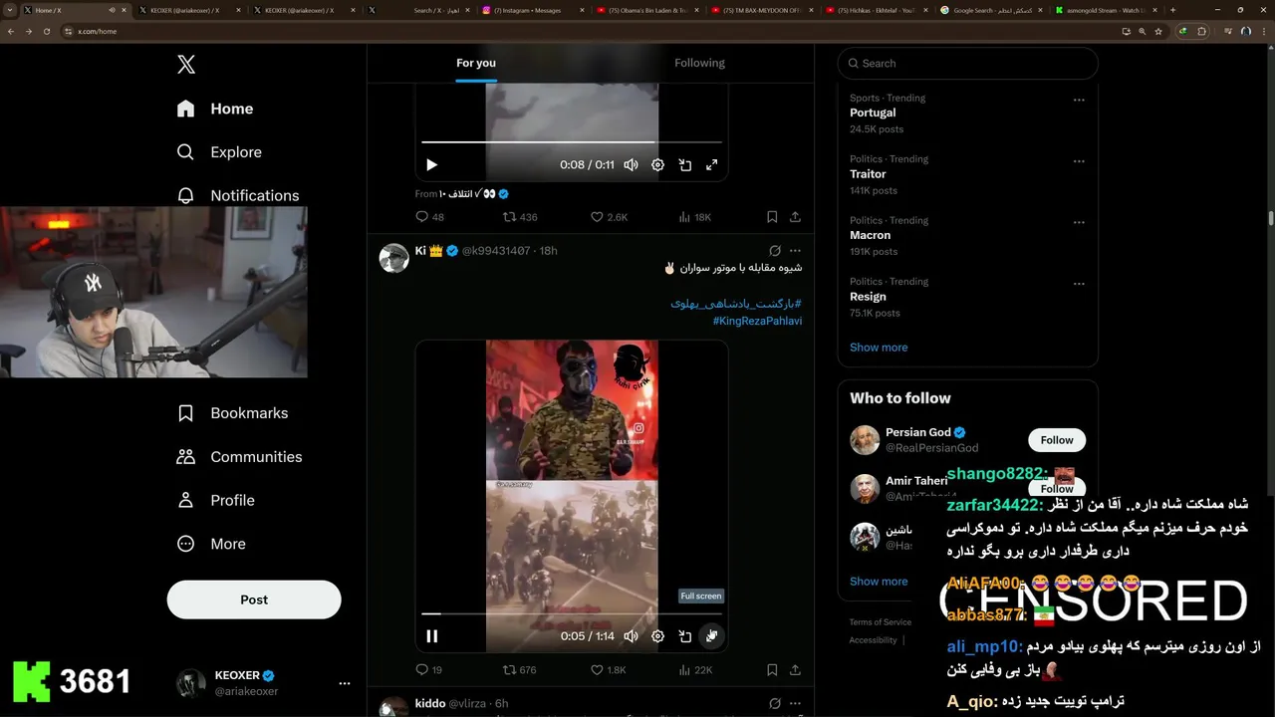Screen dimensions: 1275x717
Task: View analytics for the 18K views post
Action: pyautogui.click(x=694, y=217)
